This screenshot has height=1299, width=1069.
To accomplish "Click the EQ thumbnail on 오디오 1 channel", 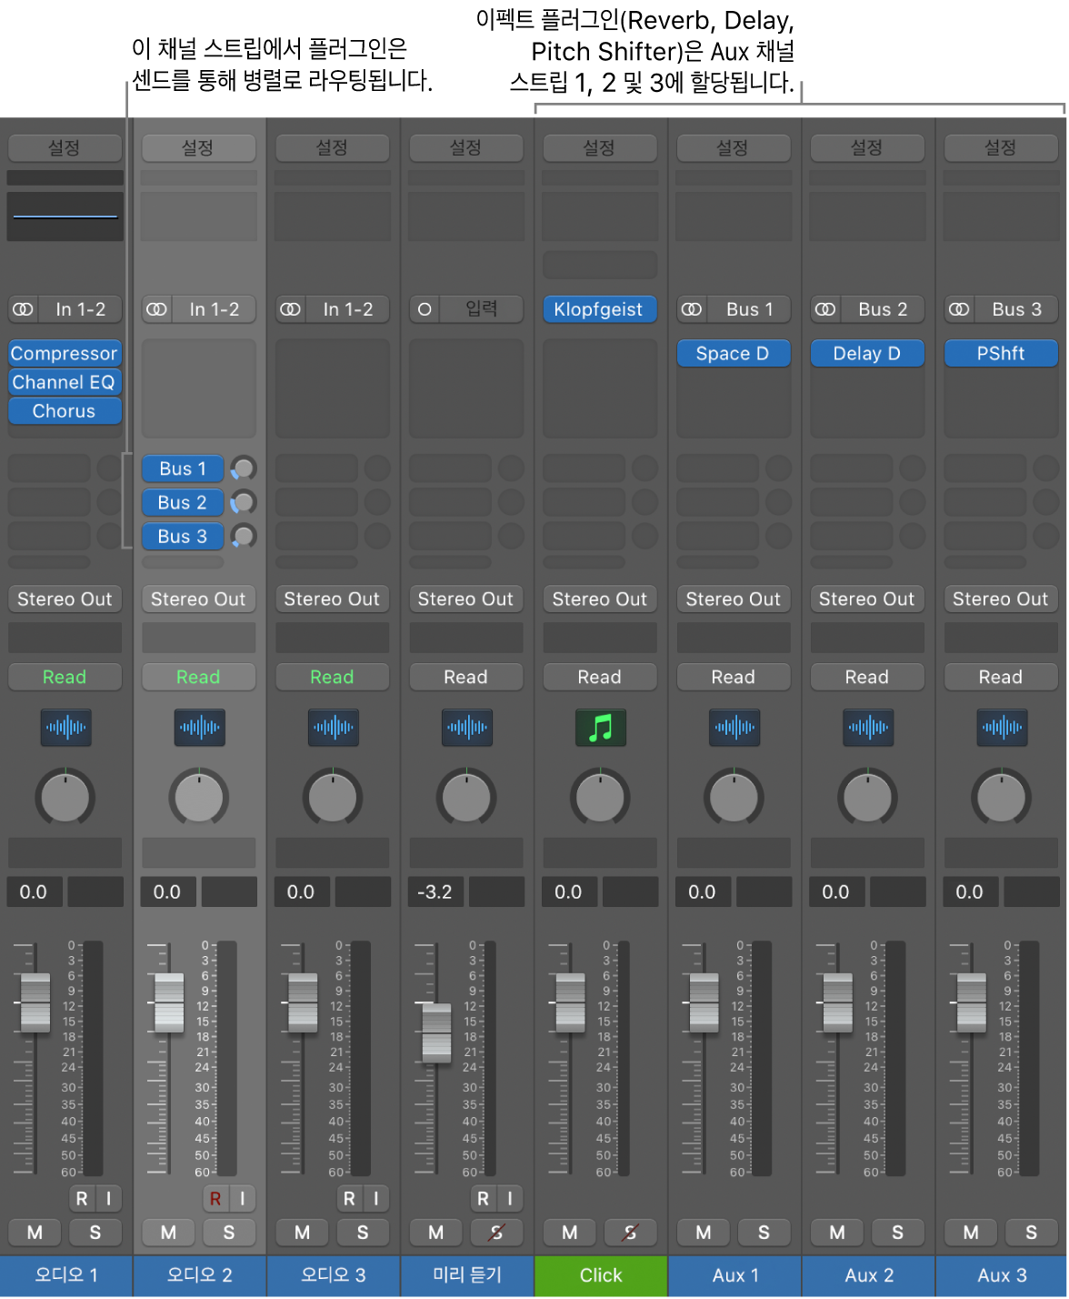I will click(x=65, y=216).
